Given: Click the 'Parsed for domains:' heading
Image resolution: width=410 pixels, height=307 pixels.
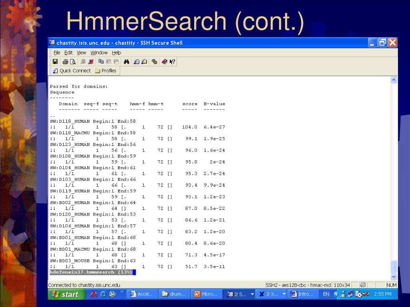Looking at the screenshot, I should (79, 86).
